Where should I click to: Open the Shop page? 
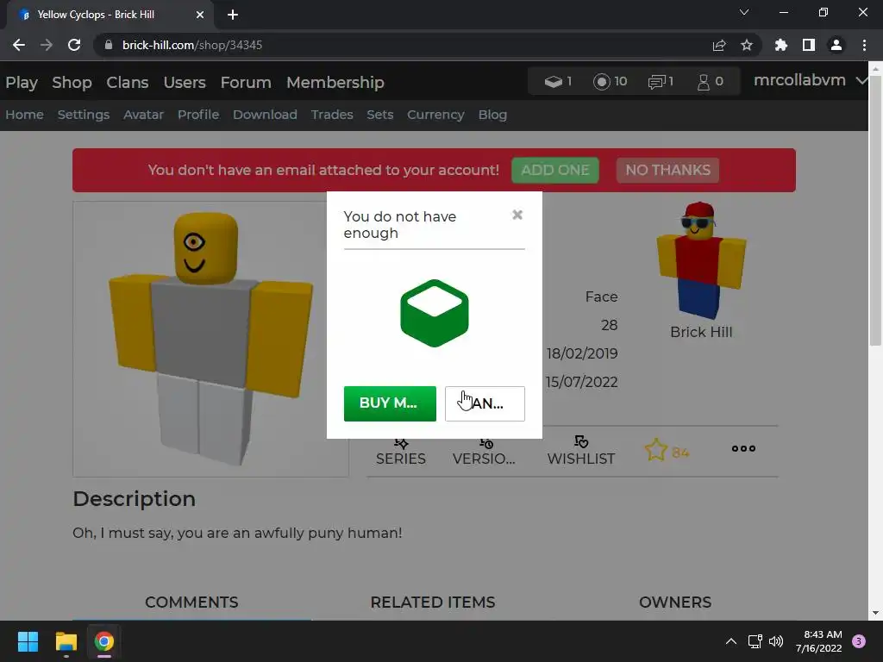(72, 82)
